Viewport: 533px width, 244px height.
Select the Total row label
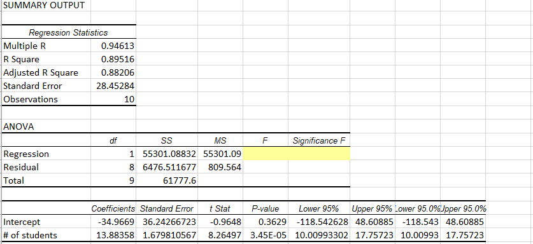tap(46, 180)
